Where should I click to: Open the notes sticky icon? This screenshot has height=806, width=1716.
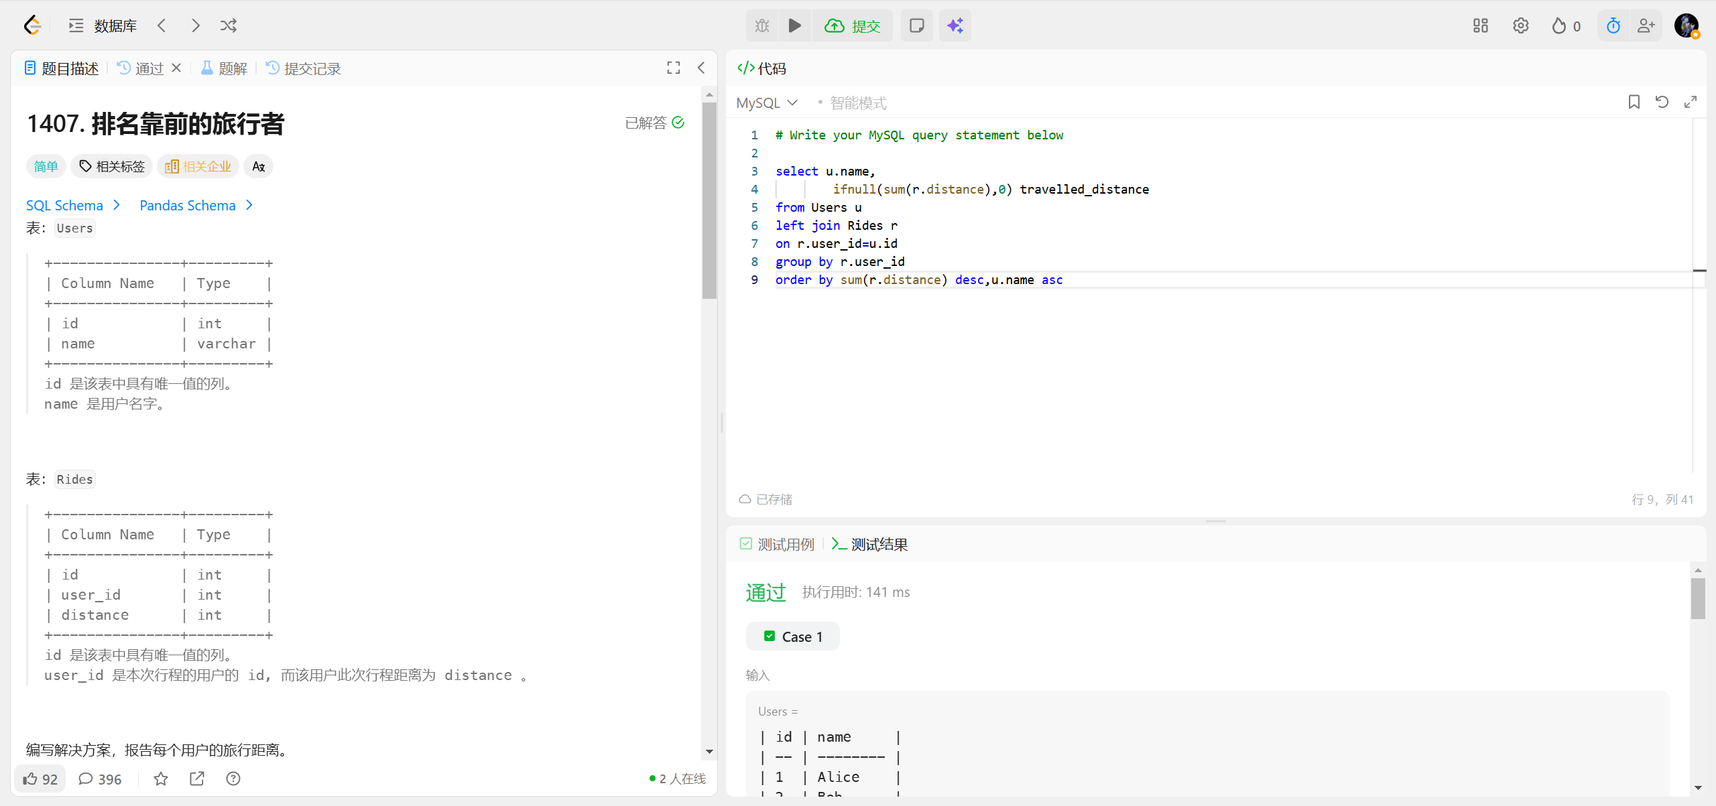916,25
